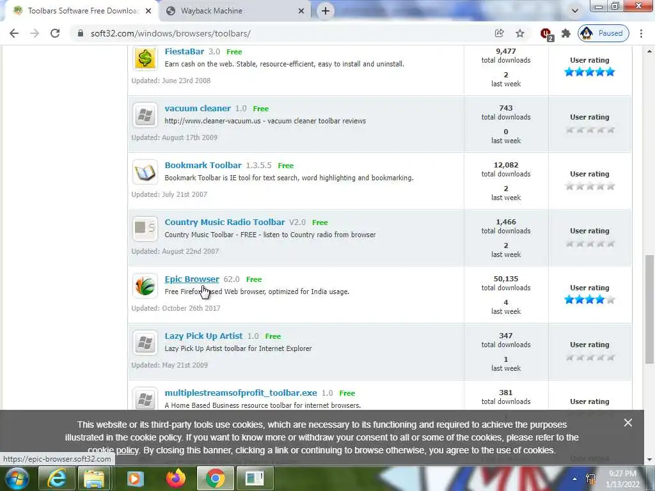The width and height of the screenshot is (655, 491).
Task: Click "Updated: October 26th 2017" text
Action: (176, 308)
